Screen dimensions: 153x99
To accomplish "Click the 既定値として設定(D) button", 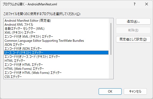I will click(133, 39).
